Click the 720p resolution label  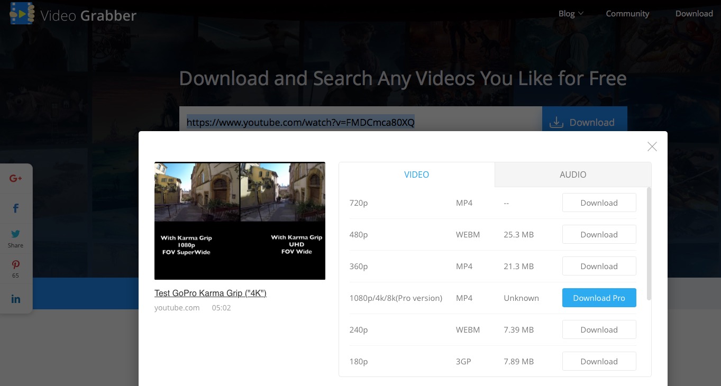[359, 203]
